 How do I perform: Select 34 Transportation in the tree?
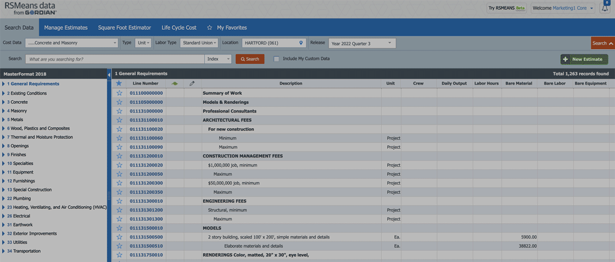point(23,251)
